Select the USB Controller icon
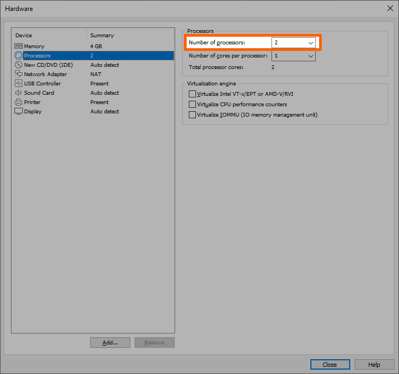 point(19,84)
